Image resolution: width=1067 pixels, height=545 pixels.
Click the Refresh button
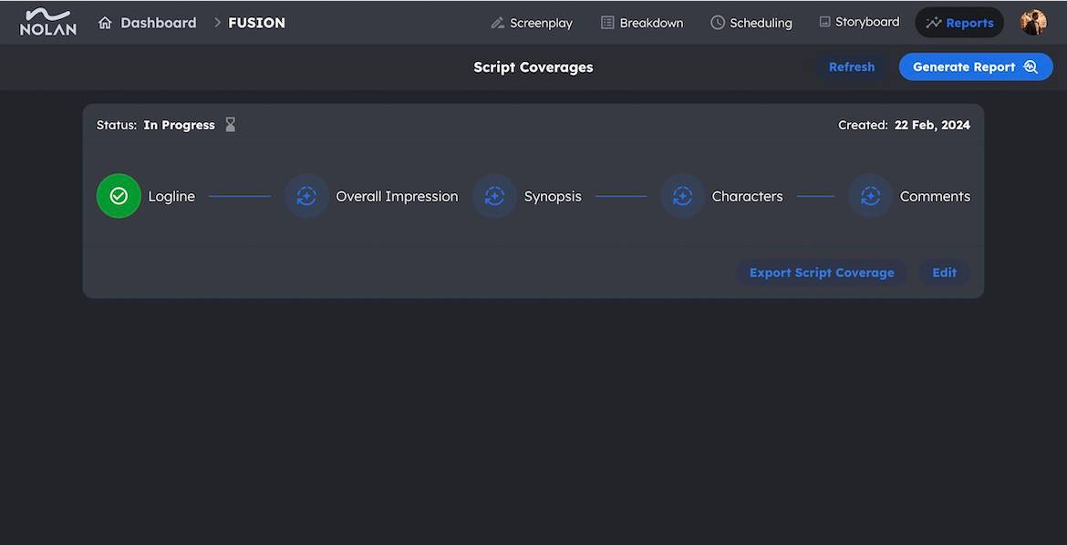(x=851, y=67)
